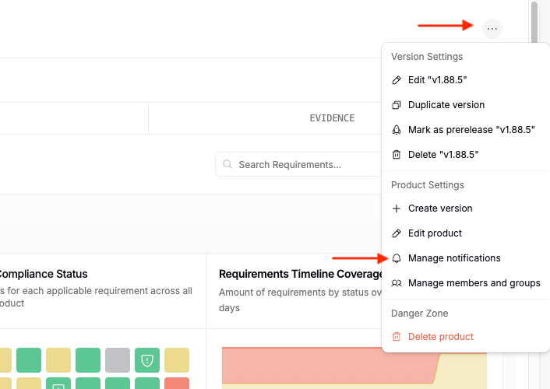This screenshot has height=389, width=550.
Task: Click the duplicate copy icon
Action: [397, 105]
